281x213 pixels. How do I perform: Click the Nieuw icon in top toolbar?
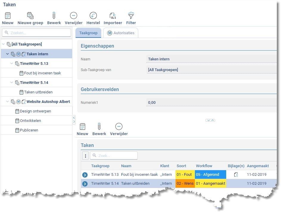point(8,16)
